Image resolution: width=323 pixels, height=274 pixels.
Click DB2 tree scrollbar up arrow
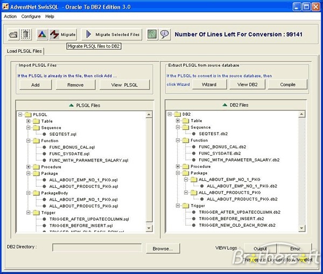(302, 114)
